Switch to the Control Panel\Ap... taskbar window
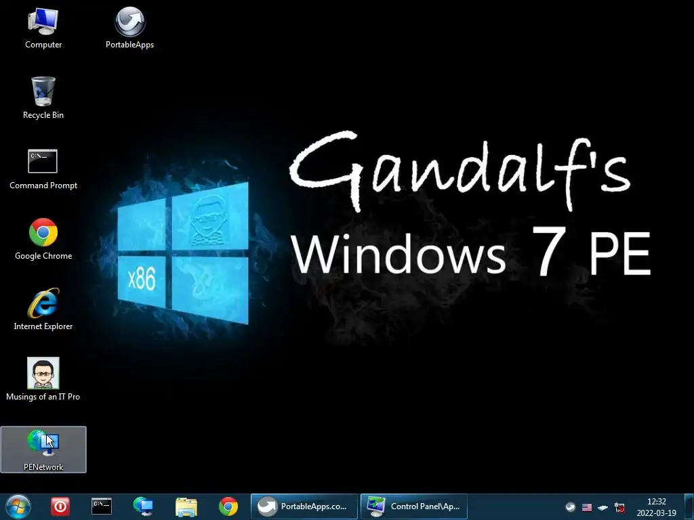Image resolution: width=694 pixels, height=520 pixels. point(414,506)
